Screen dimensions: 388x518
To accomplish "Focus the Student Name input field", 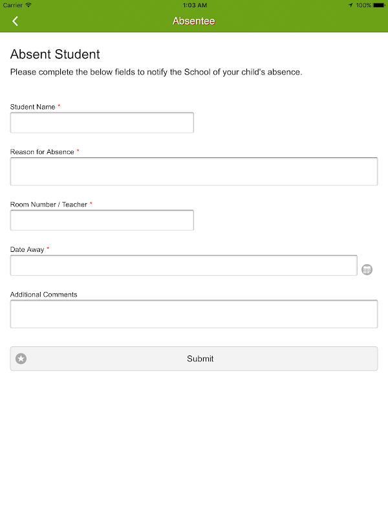I will [102, 123].
